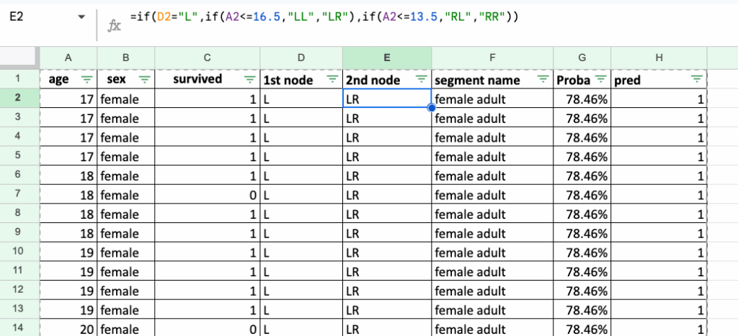This screenshot has height=336, width=738.
Task: Open filter icon in survived column header
Action: point(249,80)
